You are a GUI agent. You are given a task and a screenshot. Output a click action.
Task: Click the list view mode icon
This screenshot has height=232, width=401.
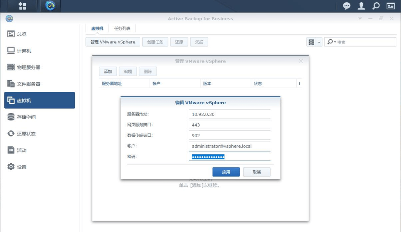(311, 42)
